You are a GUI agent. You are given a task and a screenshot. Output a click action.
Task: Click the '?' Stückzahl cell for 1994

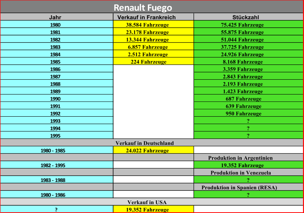point(248,127)
